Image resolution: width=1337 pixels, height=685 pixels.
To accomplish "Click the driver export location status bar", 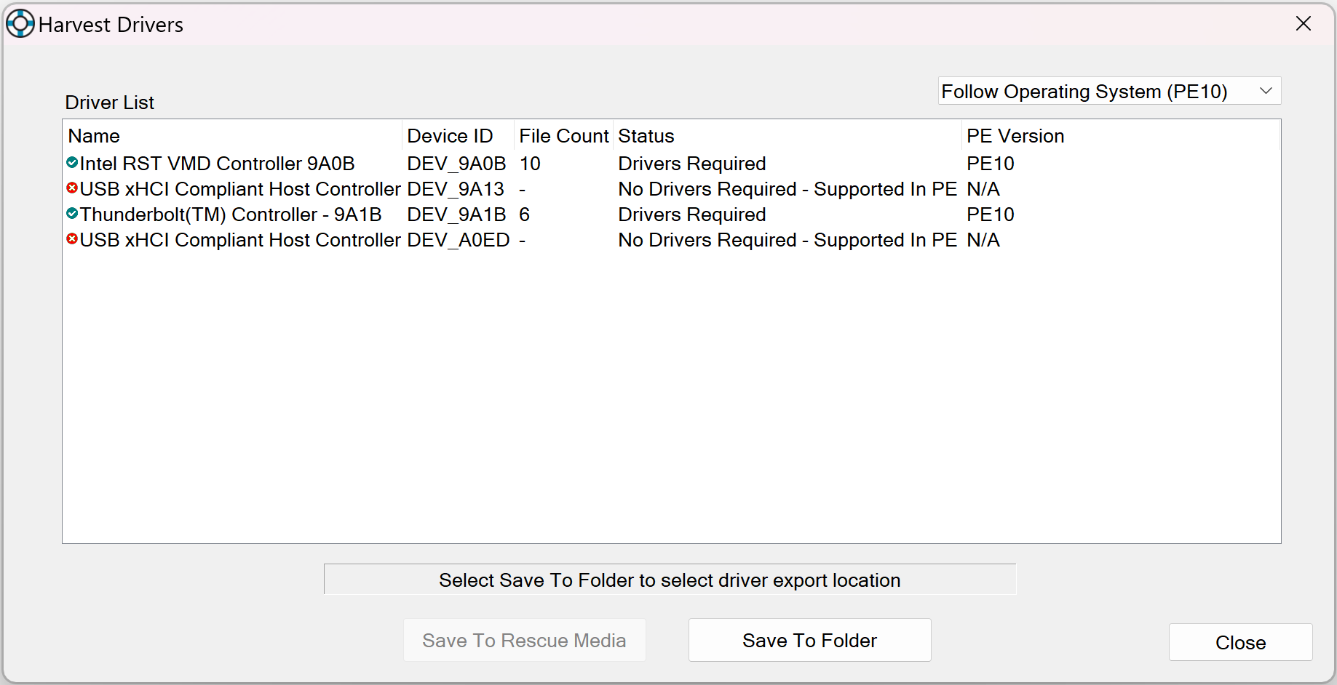I will point(670,580).
